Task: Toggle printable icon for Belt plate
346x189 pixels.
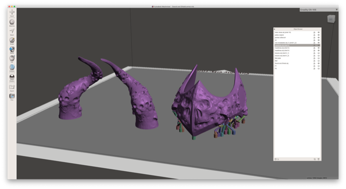Action: point(314,58)
